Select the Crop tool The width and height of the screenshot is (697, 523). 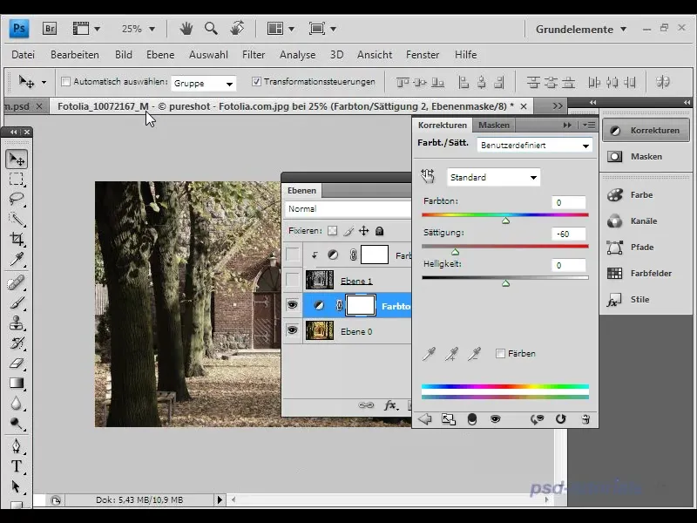17,239
